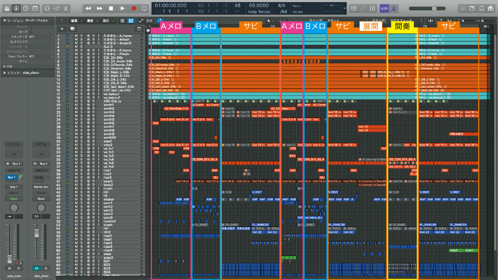
Task: Click the Add Track plus button
Action: [62, 29]
